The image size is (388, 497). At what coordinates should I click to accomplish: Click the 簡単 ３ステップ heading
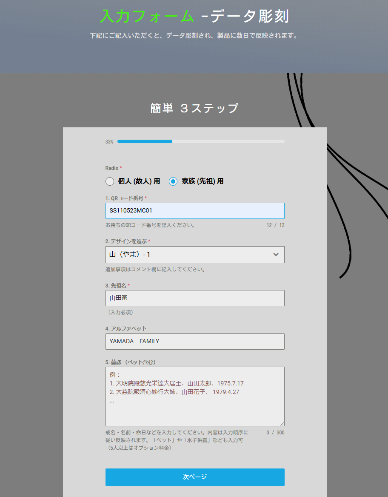194,108
